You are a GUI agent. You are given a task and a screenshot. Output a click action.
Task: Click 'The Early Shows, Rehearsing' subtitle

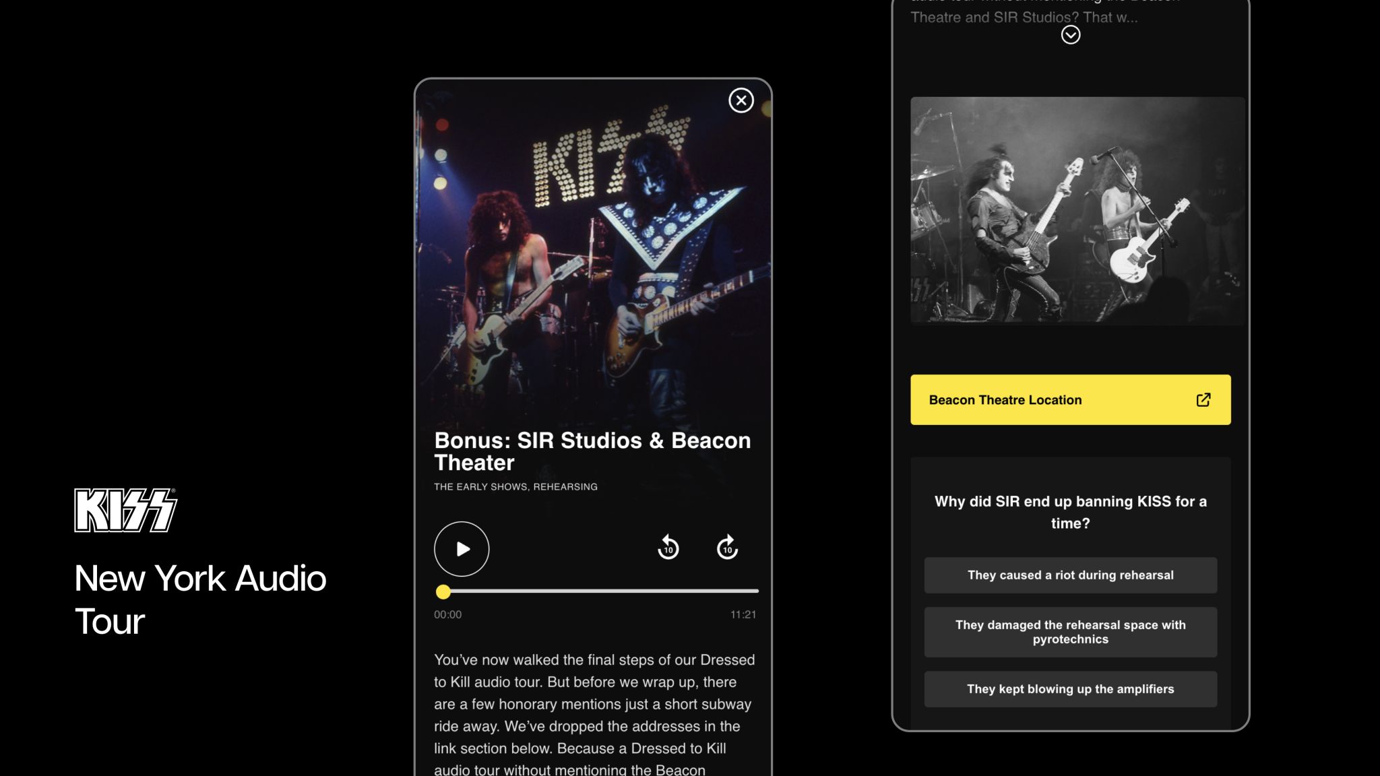tap(515, 486)
